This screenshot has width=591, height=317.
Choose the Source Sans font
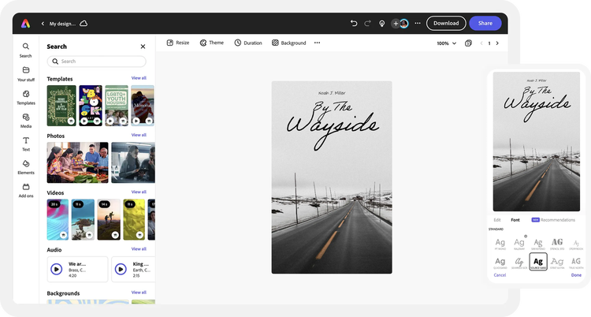pos(538,262)
